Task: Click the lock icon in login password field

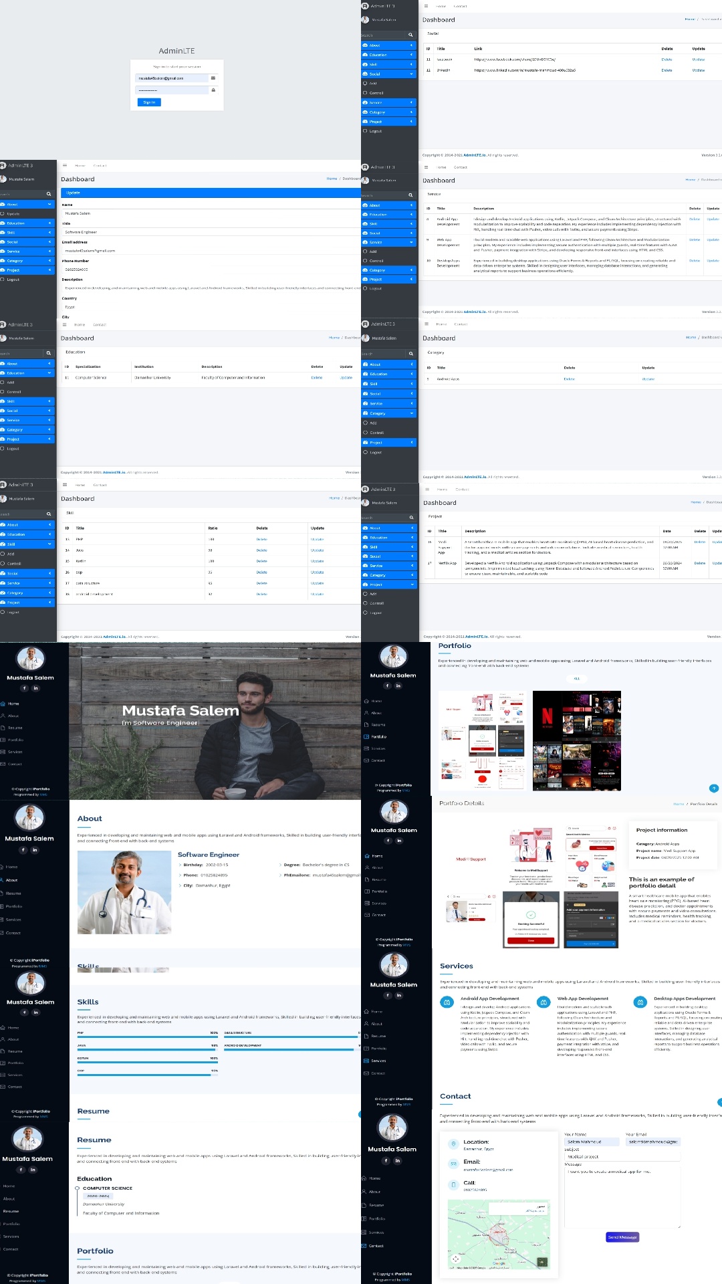Action: 213,90
